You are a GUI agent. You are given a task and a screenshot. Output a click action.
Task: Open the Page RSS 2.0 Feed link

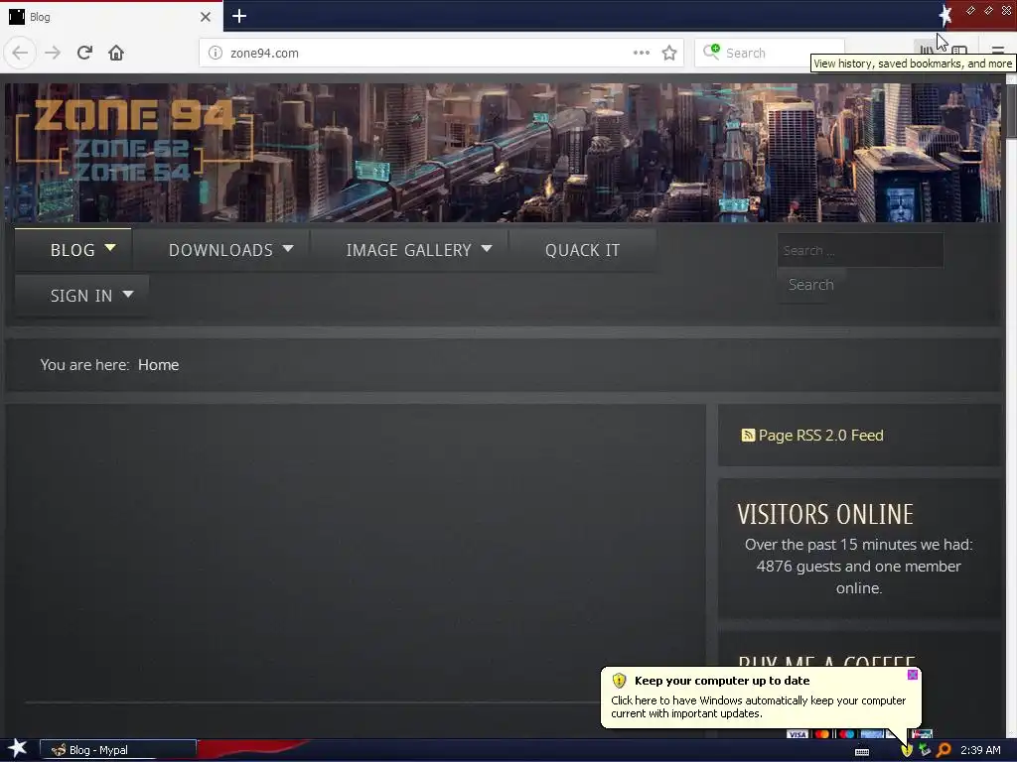point(820,436)
